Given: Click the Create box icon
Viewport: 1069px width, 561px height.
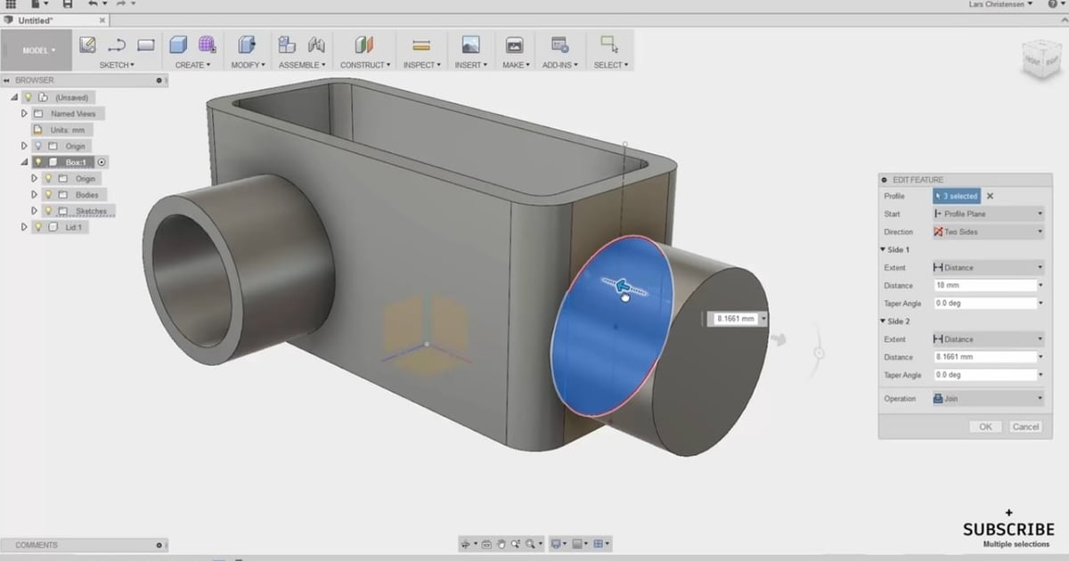Looking at the screenshot, I should [178, 43].
